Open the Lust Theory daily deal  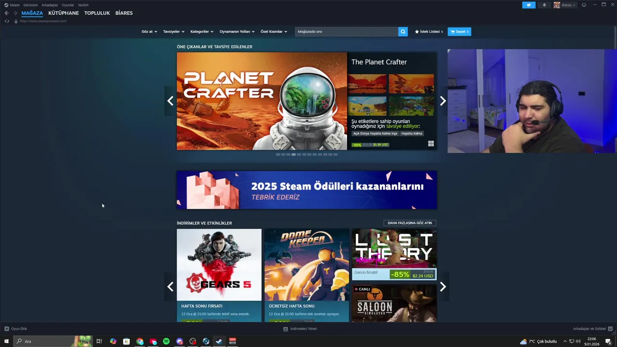[394, 254]
